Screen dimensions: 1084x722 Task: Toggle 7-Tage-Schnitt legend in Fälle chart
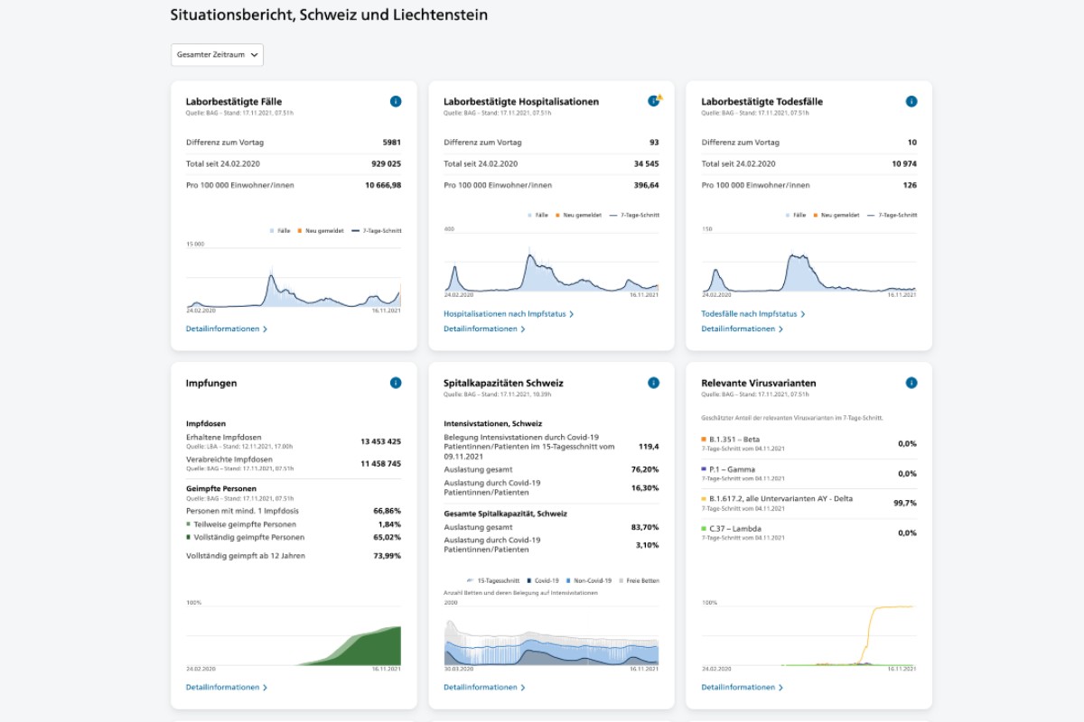click(x=376, y=230)
